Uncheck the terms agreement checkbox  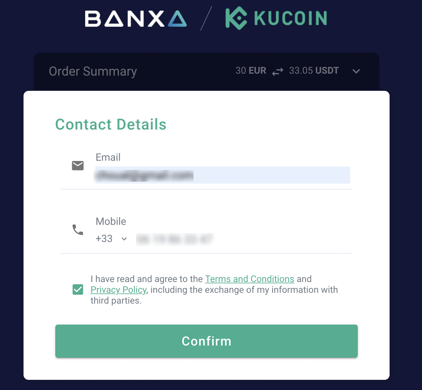tap(78, 289)
